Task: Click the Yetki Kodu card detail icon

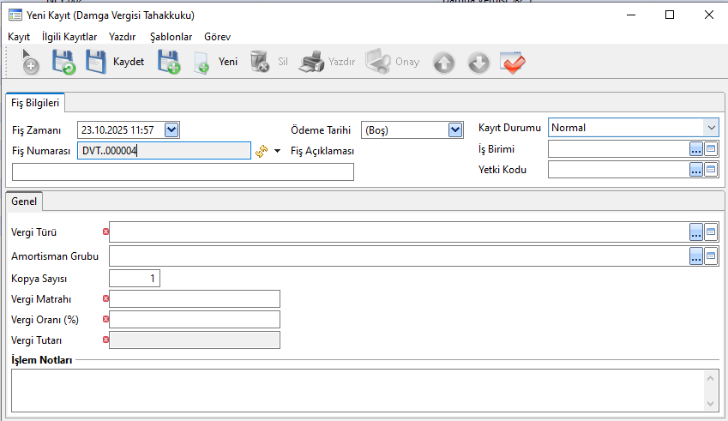Action: click(x=711, y=170)
